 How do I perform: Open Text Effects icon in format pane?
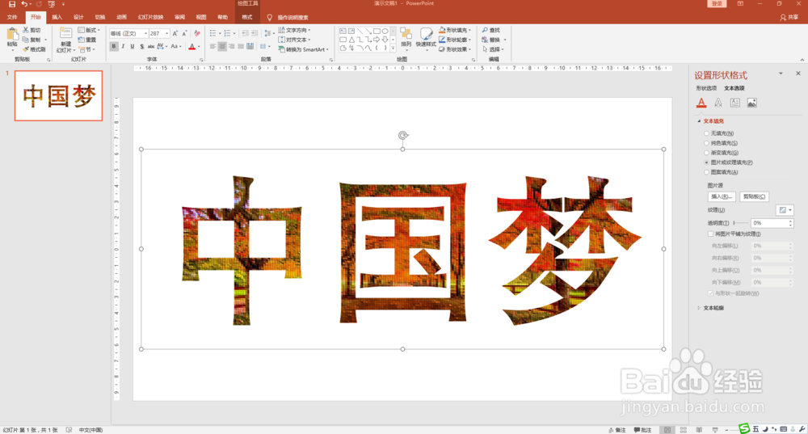718,103
